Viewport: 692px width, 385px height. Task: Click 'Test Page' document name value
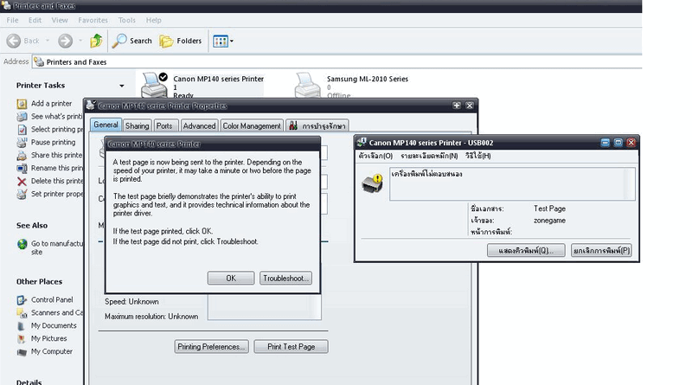click(549, 209)
